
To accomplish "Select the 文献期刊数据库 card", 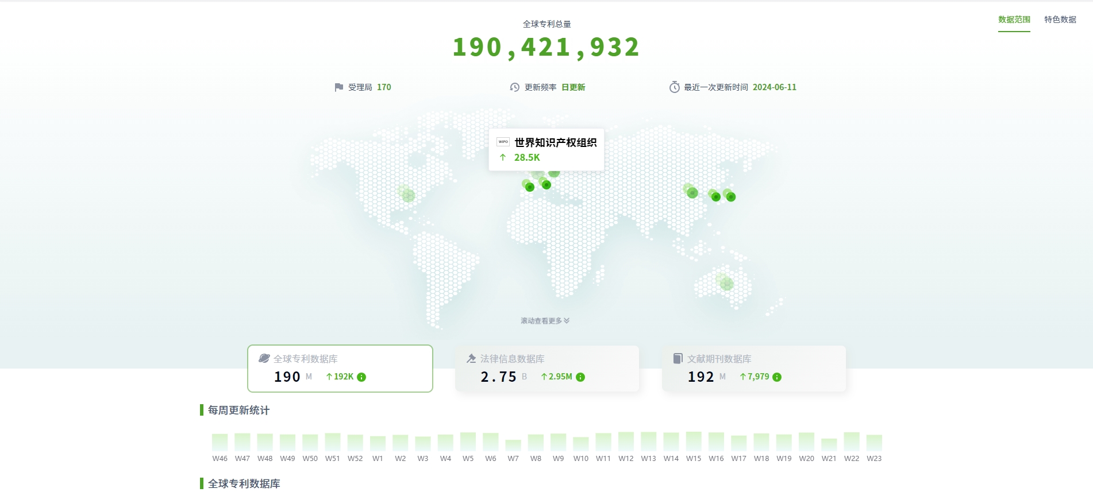I will tap(754, 369).
